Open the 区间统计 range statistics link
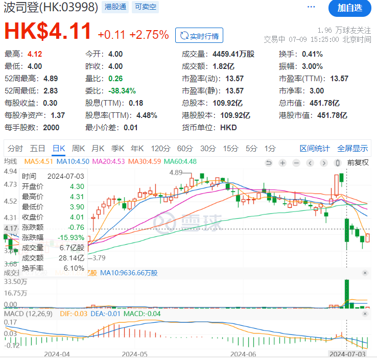377x359 pixels. click(x=315, y=149)
